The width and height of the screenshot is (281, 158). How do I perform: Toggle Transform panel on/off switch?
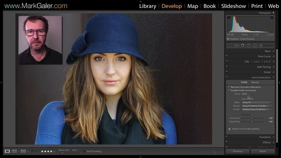pyautogui.click(x=227, y=136)
